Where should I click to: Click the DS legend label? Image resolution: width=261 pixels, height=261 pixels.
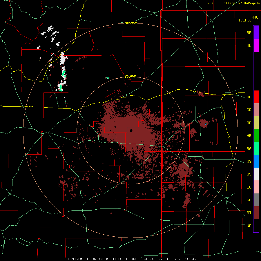(x=249, y=174)
